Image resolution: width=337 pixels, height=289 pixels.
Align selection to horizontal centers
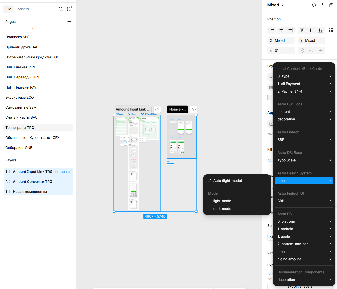[281, 30]
